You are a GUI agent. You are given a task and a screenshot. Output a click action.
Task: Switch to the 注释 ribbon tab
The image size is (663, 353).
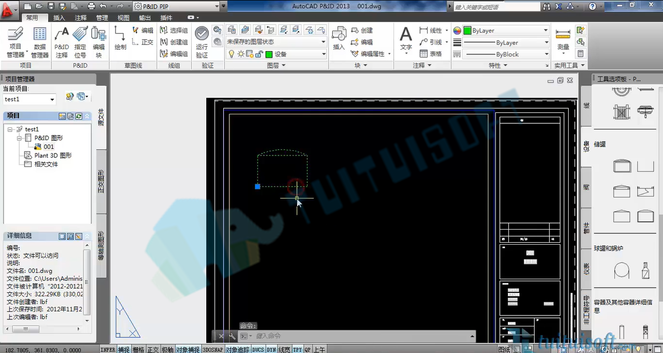click(81, 18)
